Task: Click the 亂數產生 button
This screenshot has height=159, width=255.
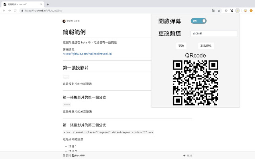Action: tap(206, 46)
